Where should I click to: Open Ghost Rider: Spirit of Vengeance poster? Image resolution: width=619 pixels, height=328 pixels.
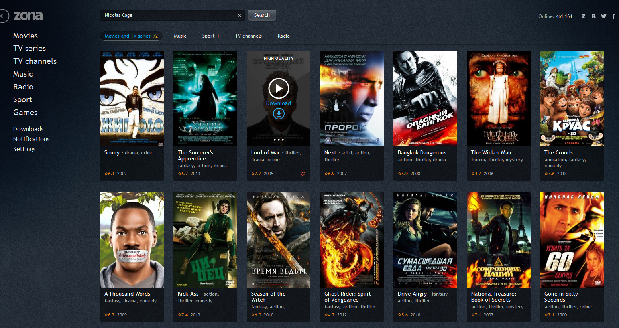click(x=352, y=240)
